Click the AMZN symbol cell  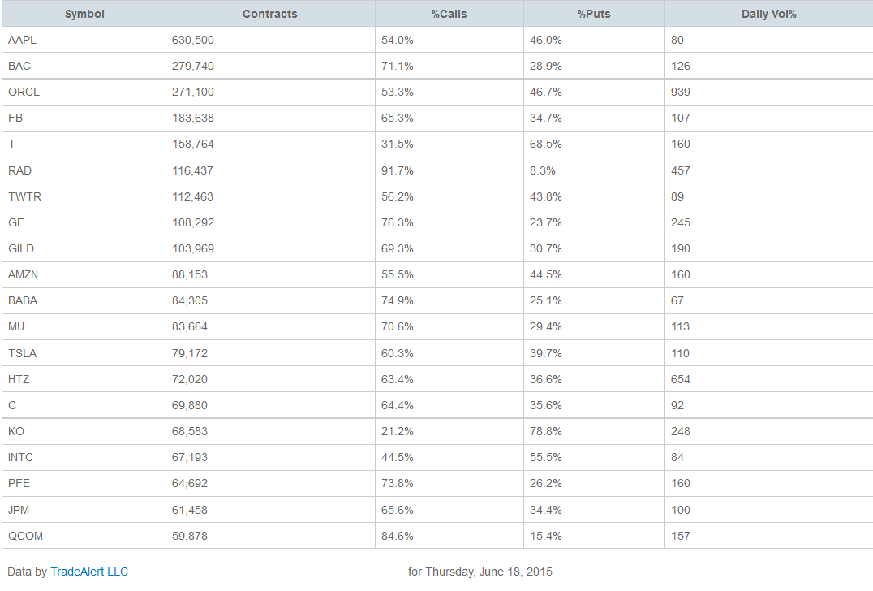(24, 274)
